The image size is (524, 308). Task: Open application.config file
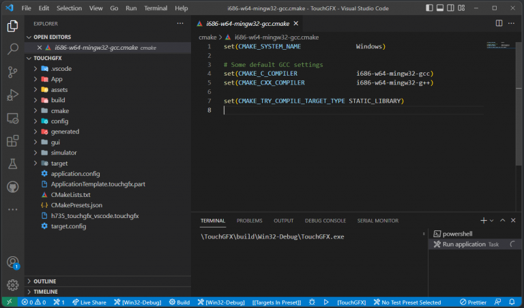[108, 174]
